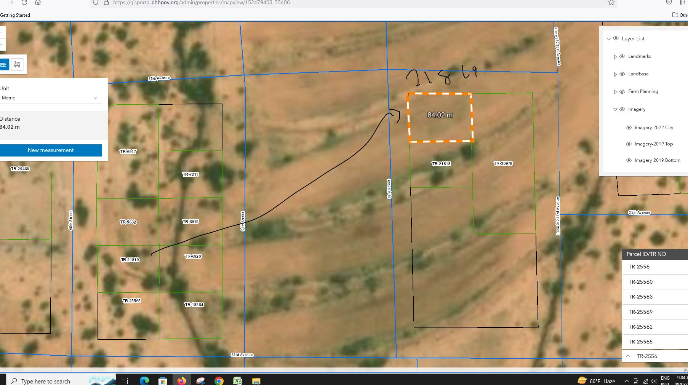Toggle visibility of the Farm Planning layer
Viewport: 688px width, 385px height.
pos(622,92)
